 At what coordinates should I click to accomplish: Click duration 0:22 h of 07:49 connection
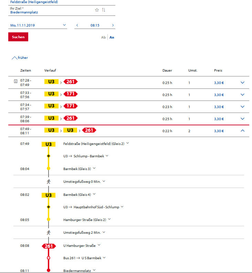click(167, 131)
